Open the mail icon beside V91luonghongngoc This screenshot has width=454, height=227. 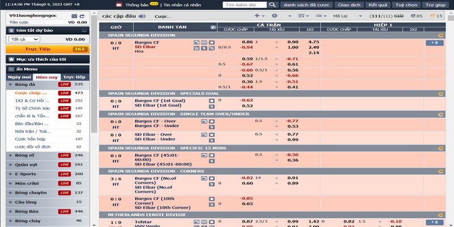click(x=74, y=16)
